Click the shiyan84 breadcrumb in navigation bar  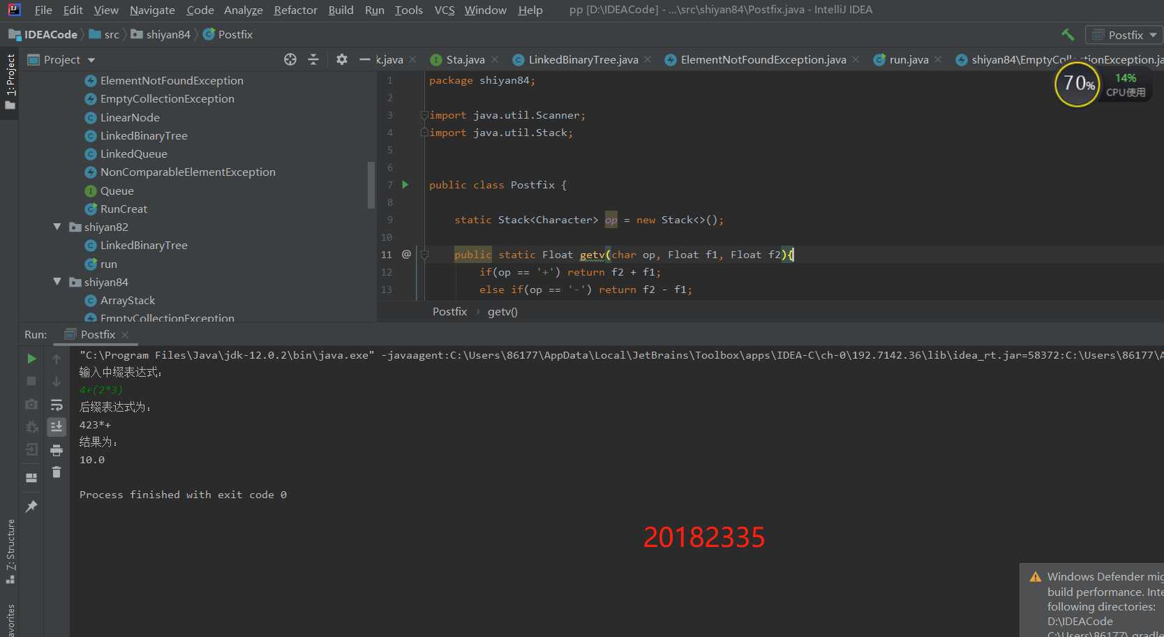[x=161, y=34]
